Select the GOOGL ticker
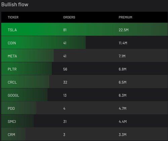168x141 pixels. point(13,95)
